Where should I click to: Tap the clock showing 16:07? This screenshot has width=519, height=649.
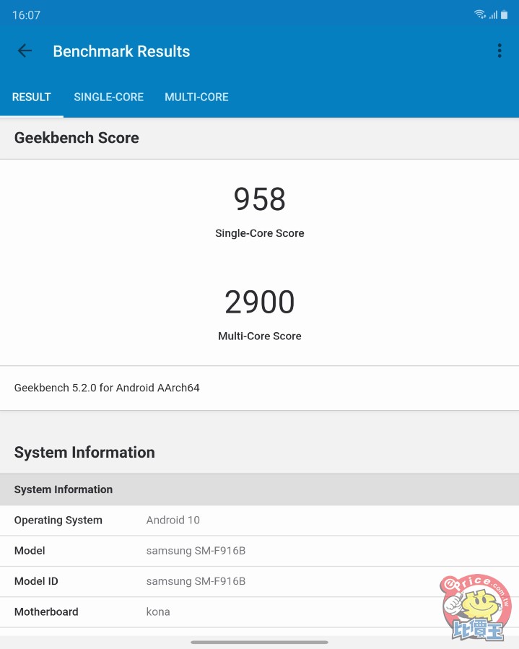[26, 15]
